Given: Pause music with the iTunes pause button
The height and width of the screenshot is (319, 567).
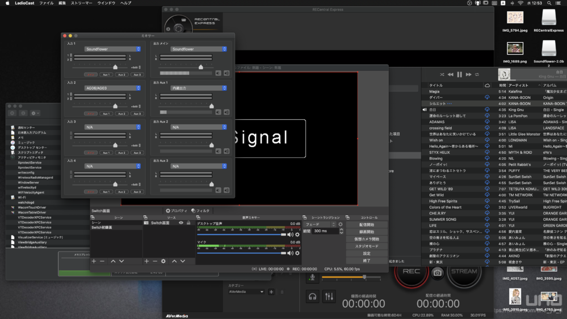Looking at the screenshot, I should [459, 74].
